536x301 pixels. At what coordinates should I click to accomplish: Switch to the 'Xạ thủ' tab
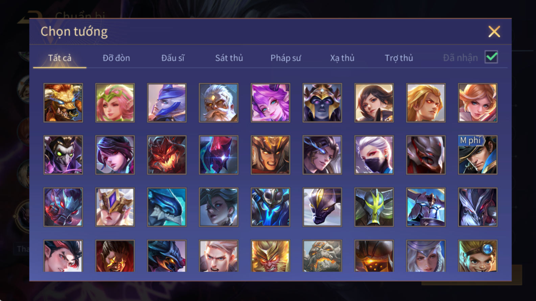click(x=342, y=58)
